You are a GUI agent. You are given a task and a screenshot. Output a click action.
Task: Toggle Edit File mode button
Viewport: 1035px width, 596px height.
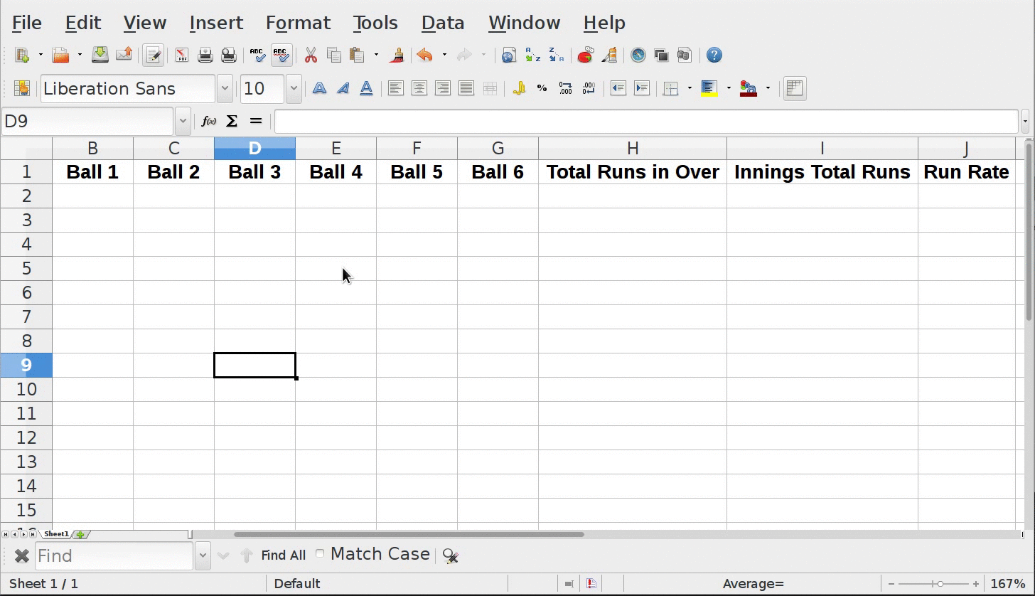pyautogui.click(x=153, y=55)
